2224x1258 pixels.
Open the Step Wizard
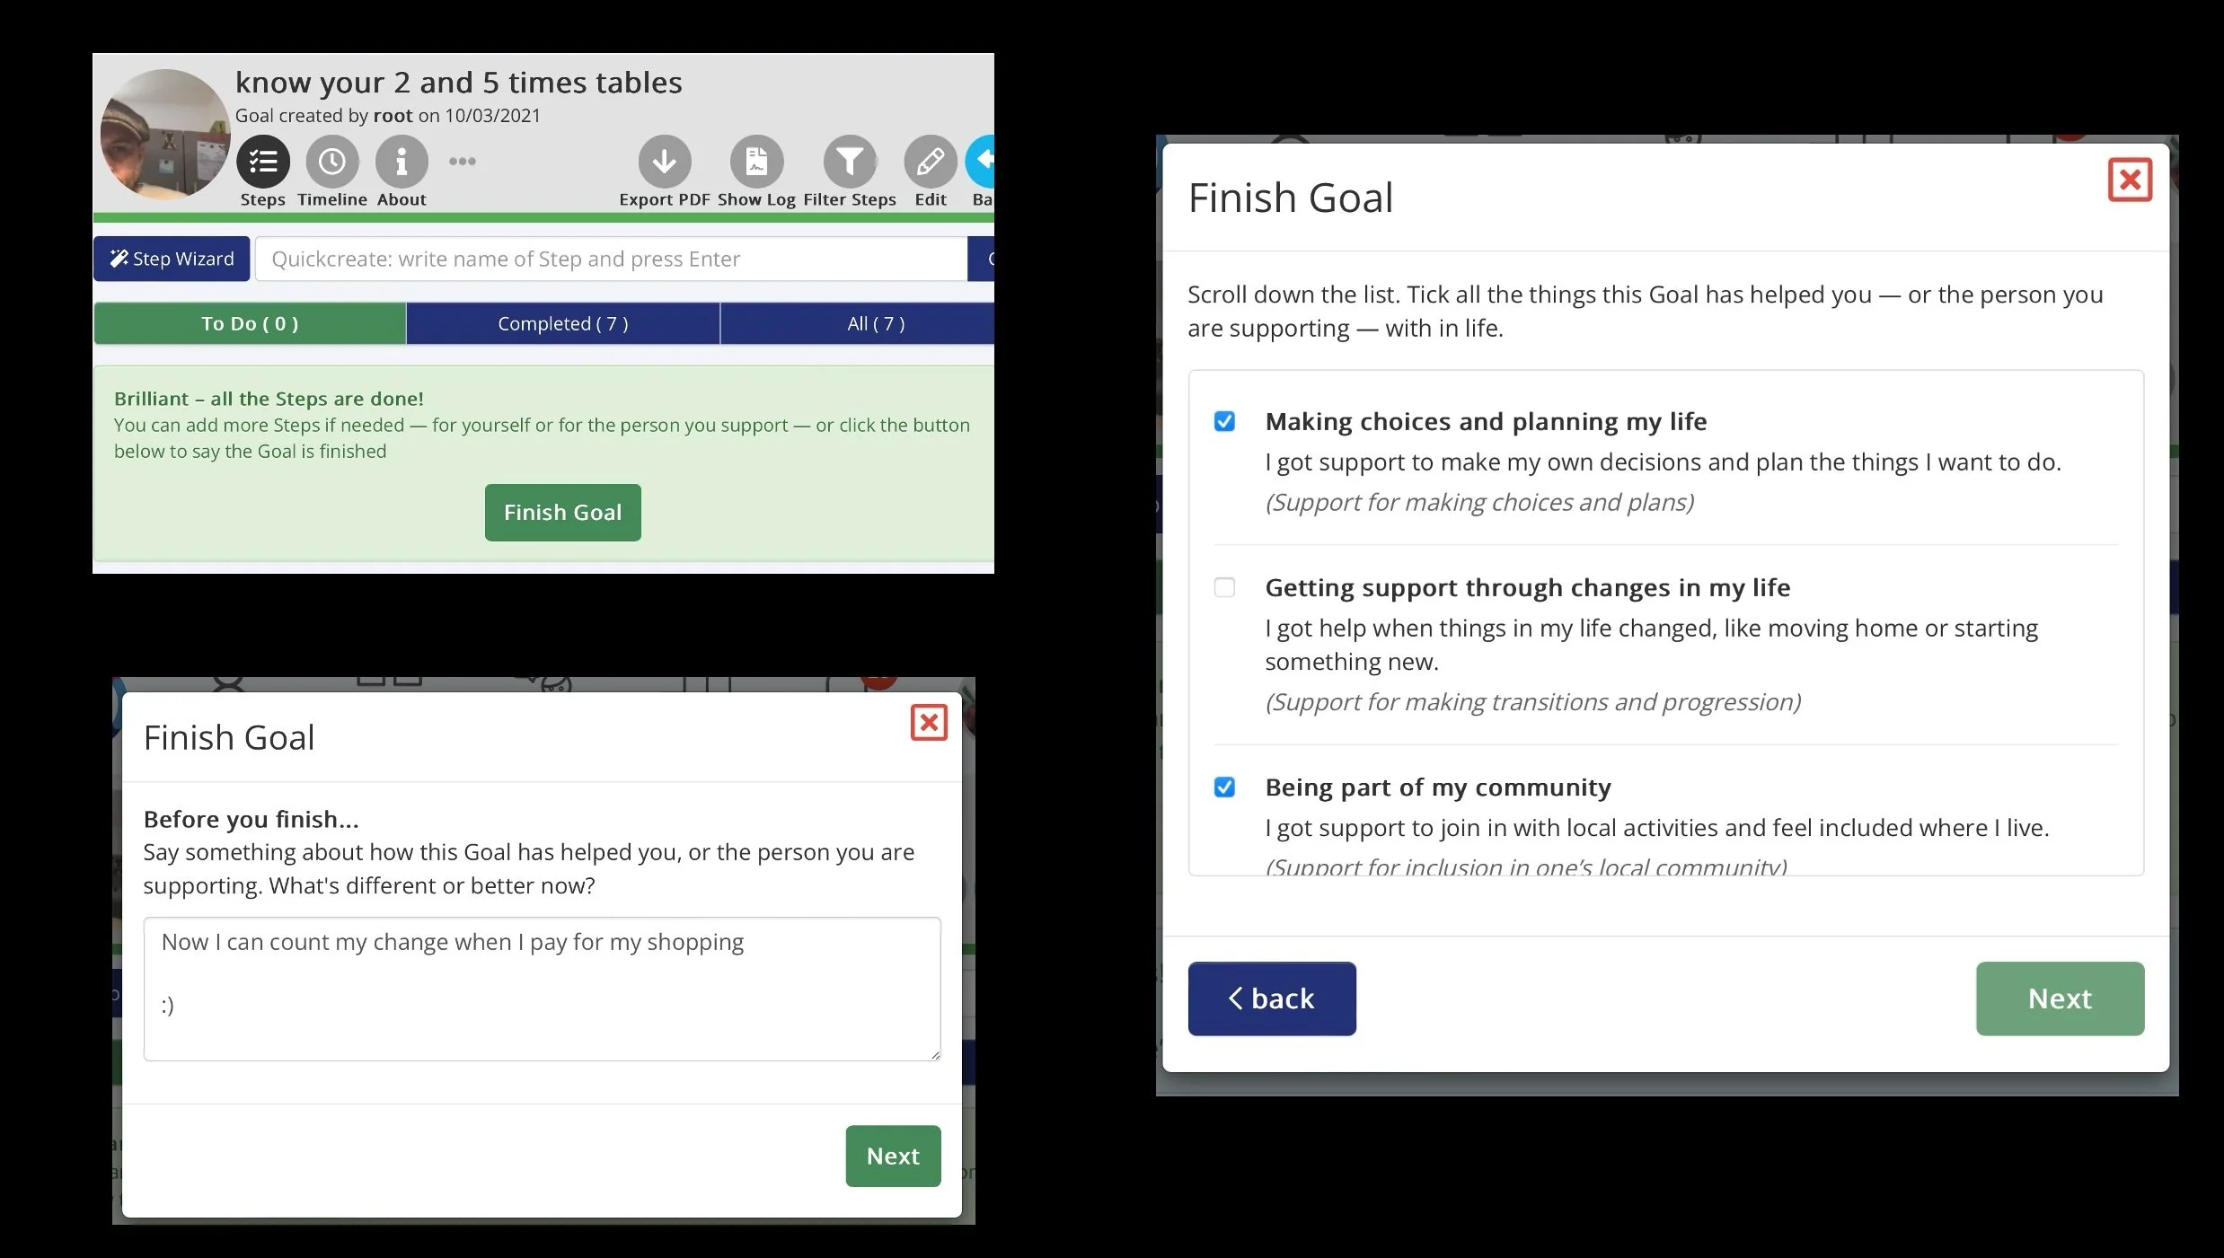[172, 259]
